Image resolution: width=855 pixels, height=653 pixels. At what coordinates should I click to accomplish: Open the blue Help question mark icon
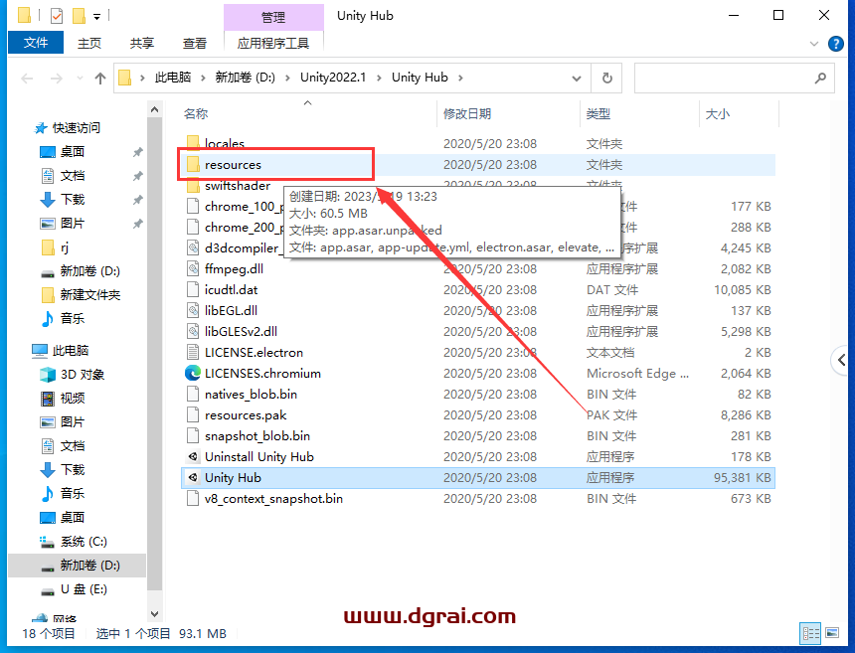(x=837, y=43)
